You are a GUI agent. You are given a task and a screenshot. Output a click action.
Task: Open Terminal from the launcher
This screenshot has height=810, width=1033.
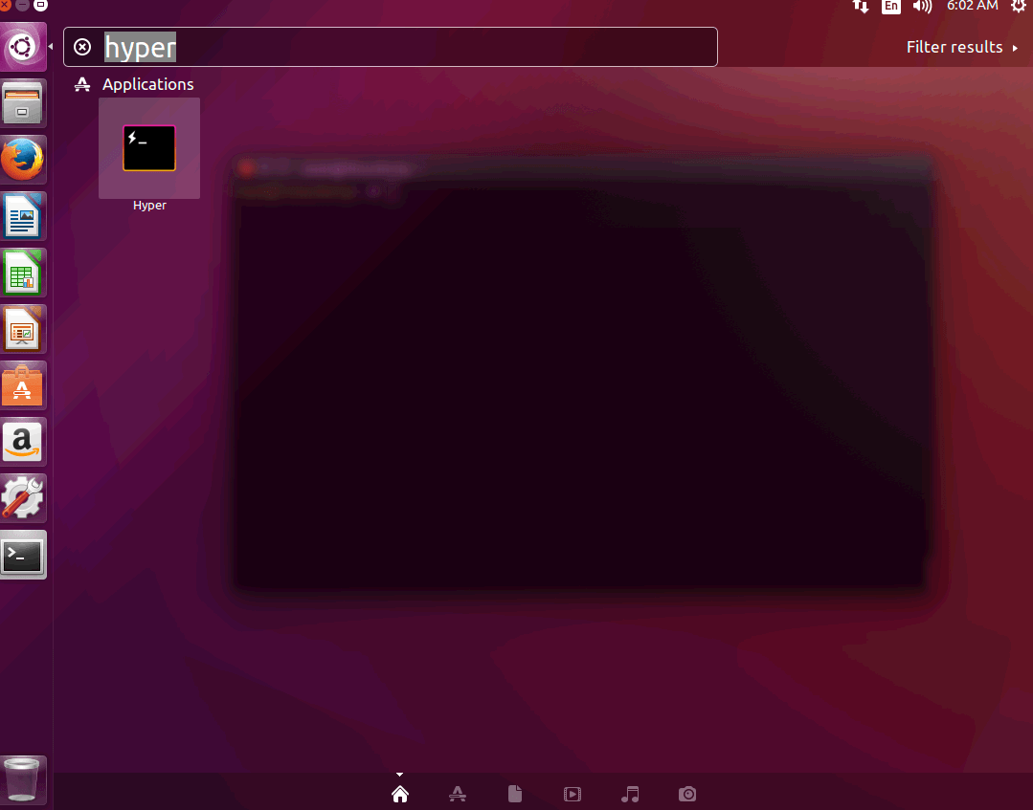23,555
